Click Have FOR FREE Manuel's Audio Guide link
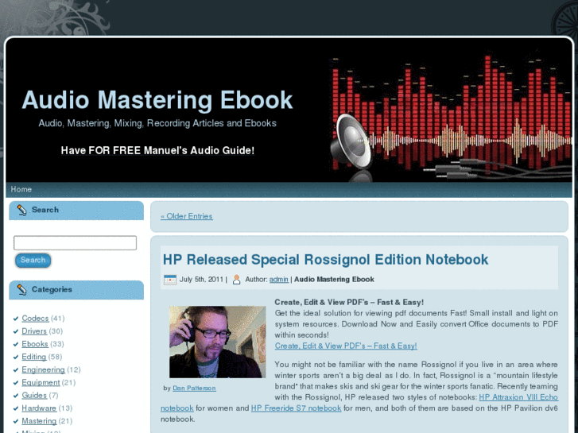 point(157,151)
